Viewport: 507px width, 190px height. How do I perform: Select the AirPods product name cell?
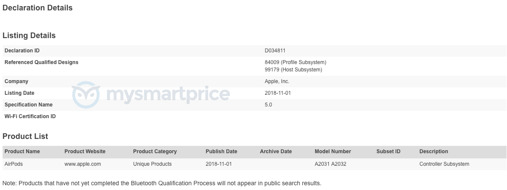tap(13, 164)
